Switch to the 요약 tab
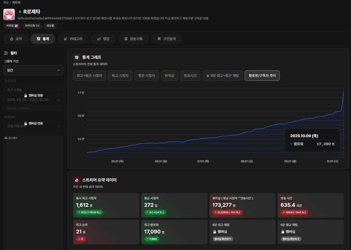The image size is (351, 250). tap(16, 39)
